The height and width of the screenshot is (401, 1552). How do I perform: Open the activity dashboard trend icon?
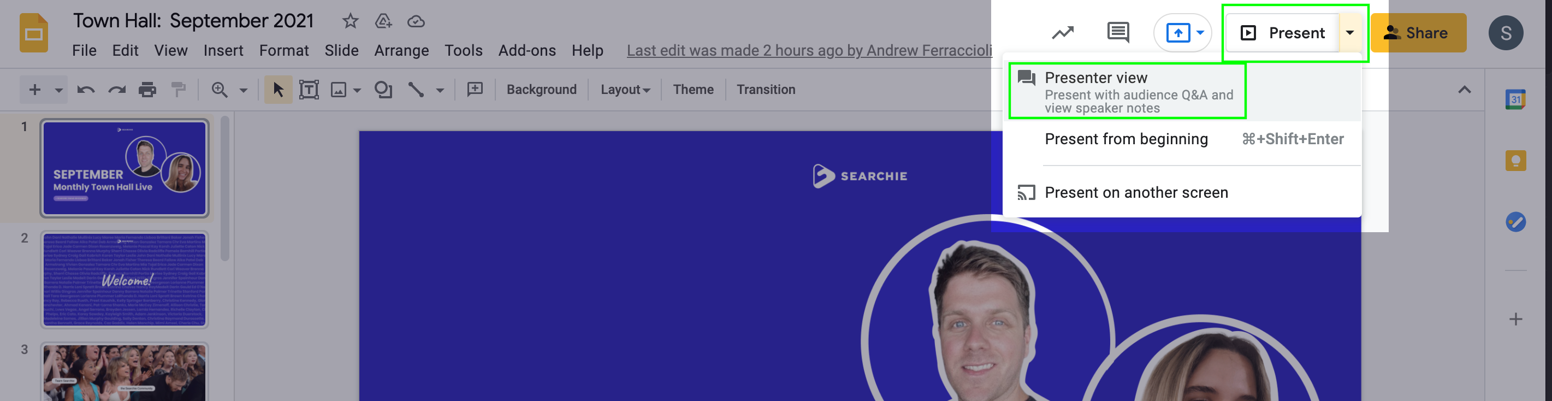[1063, 33]
